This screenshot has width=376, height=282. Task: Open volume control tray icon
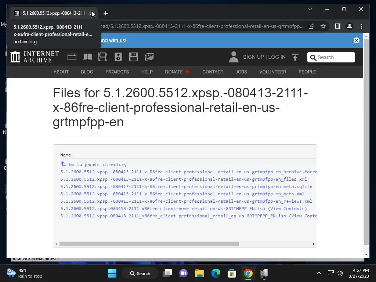(x=340, y=273)
